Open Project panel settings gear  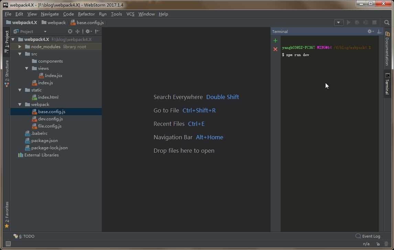[x=88, y=31]
